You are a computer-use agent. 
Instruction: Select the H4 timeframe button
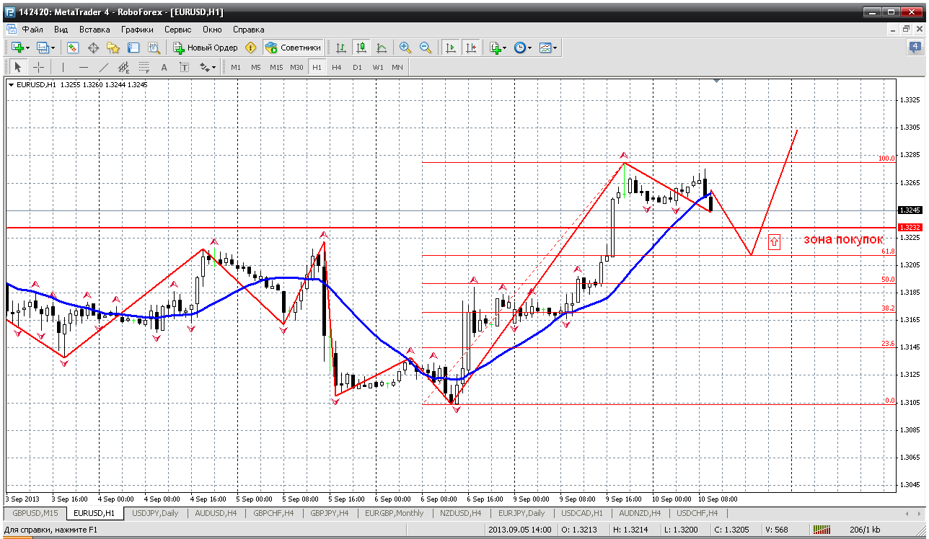point(337,67)
